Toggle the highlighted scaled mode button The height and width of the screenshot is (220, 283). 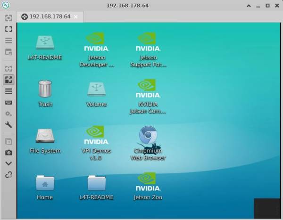point(8,80)
